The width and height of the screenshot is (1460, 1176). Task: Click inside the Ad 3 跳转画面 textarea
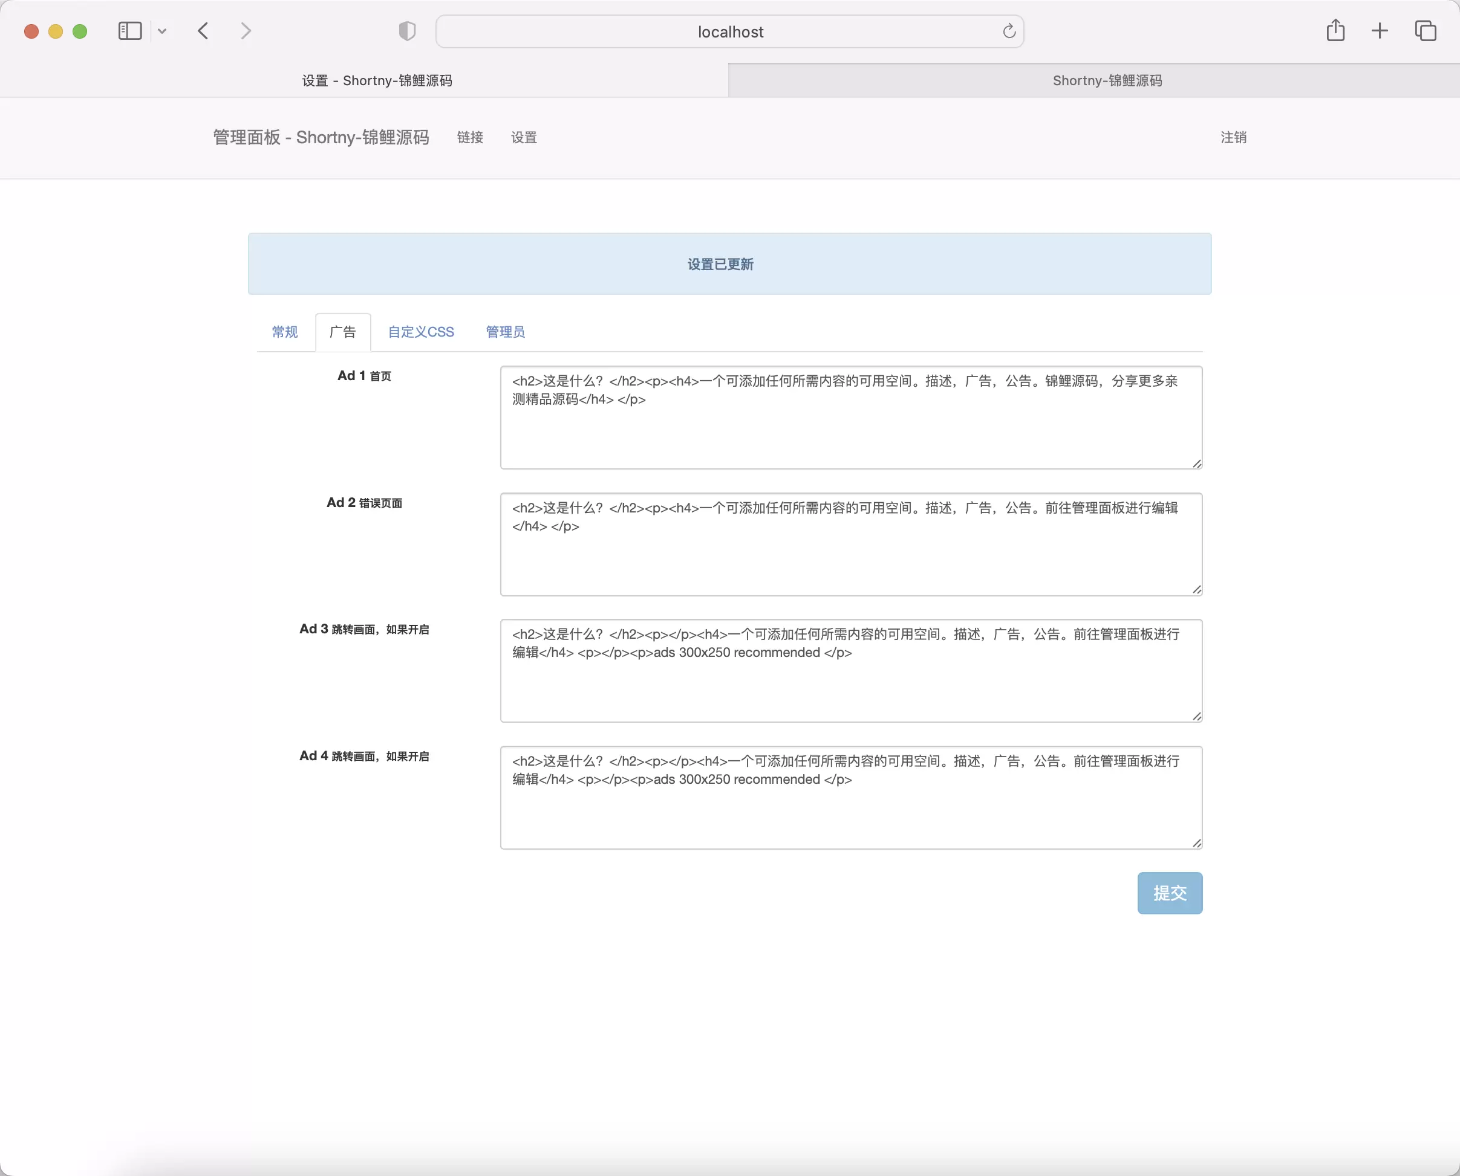(850, 671)
